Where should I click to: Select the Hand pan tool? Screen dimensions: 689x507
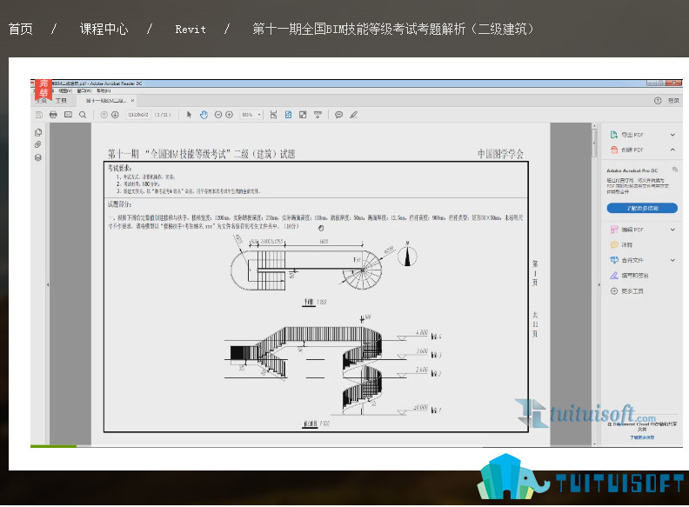[x=204, y=115]
